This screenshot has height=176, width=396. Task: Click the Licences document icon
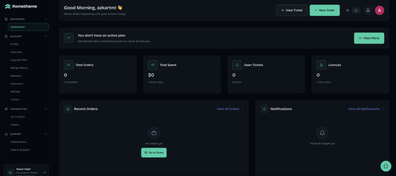(321, 65)
